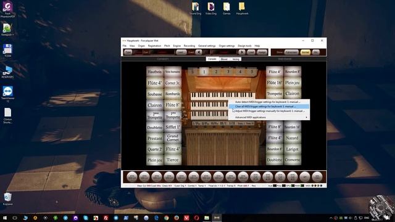
Task: Open the Organ settings menu
Action: click(x=227, y=46)
